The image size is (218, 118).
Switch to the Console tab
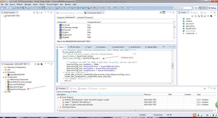tap(82, 88)
